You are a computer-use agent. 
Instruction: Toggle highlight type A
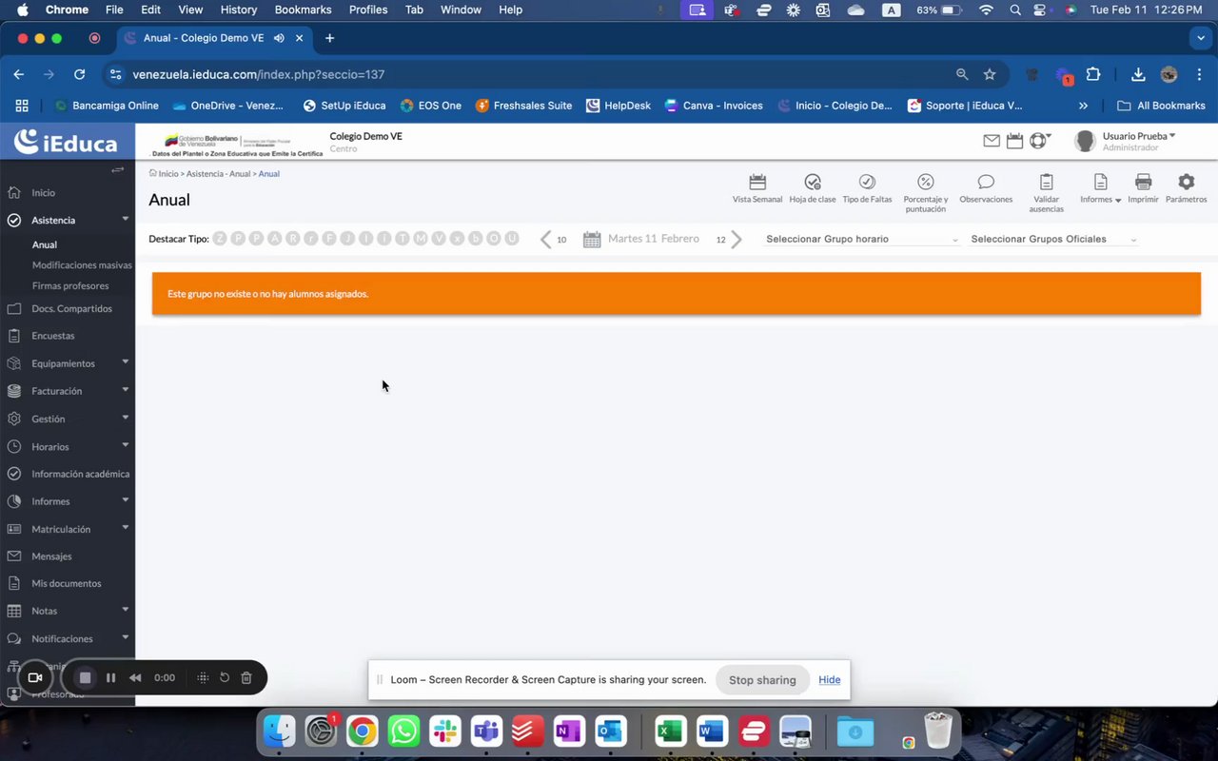coord(275,239)
